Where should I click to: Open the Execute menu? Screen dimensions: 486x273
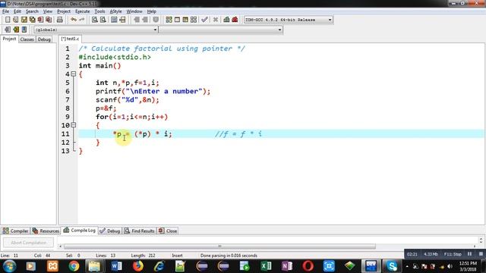(x=83, y=11)
